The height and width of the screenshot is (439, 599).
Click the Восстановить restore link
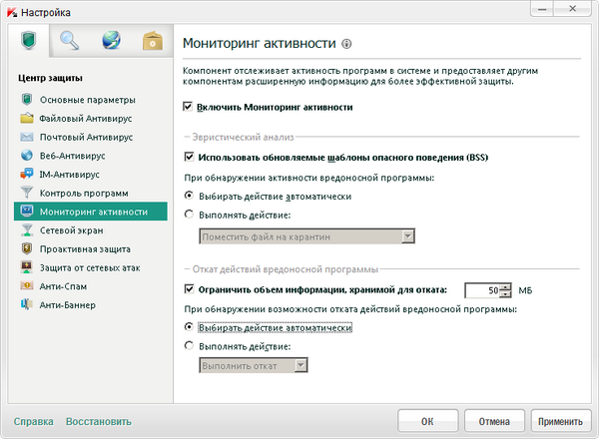click(99, 422)
